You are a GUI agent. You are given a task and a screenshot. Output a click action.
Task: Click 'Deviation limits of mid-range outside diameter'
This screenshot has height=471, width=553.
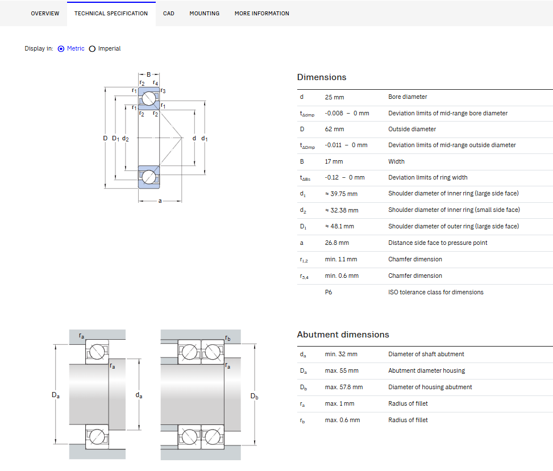tap(452, 145)
